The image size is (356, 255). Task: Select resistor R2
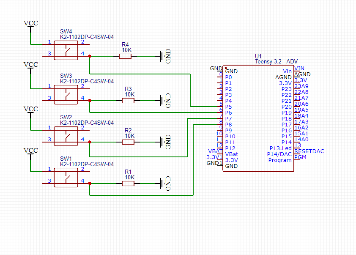[x=129, y=142]
